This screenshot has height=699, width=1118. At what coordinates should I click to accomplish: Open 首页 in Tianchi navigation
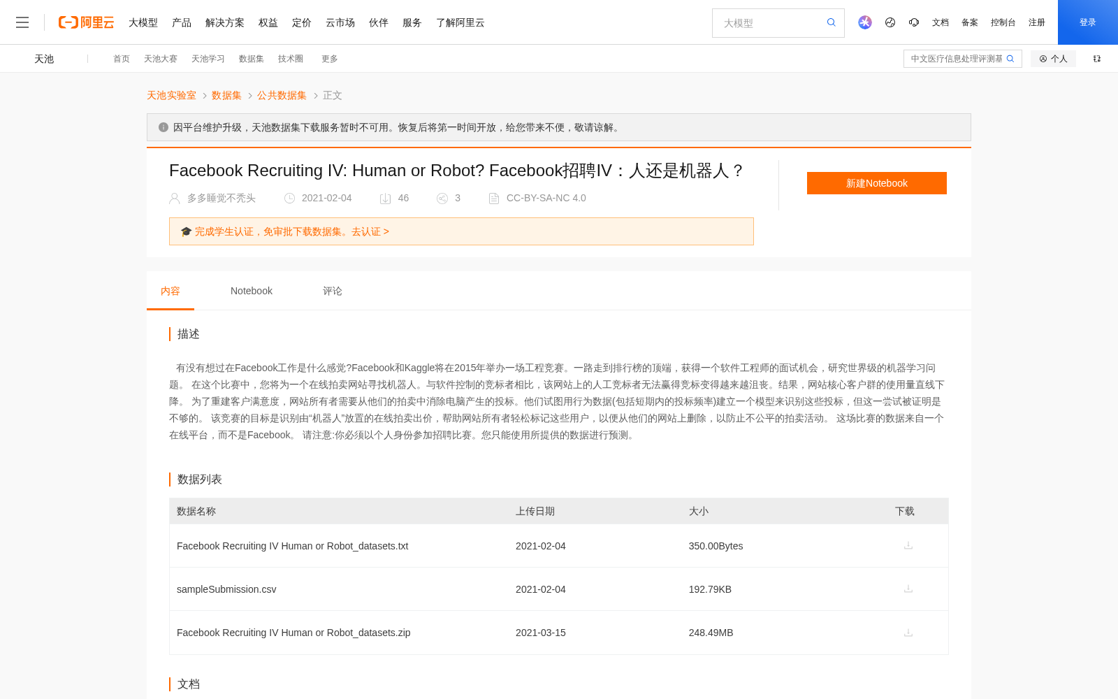tap(122, 59)
